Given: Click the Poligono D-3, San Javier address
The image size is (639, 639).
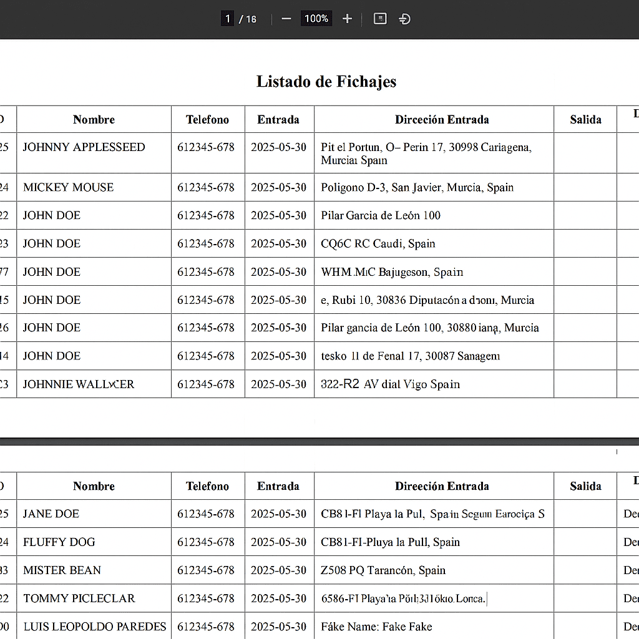Looking at the screenshot, I should pyautogui.click(x=417, y=187).
